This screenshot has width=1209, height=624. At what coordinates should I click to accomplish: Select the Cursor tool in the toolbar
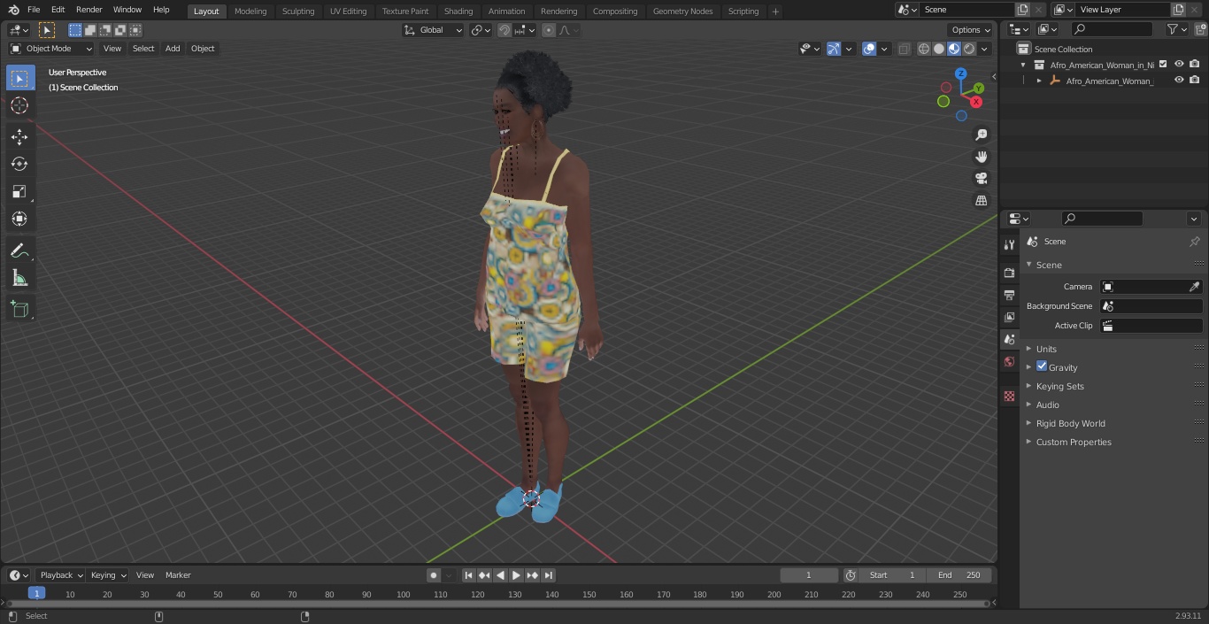pyautogui.click(x=19, y=105)
